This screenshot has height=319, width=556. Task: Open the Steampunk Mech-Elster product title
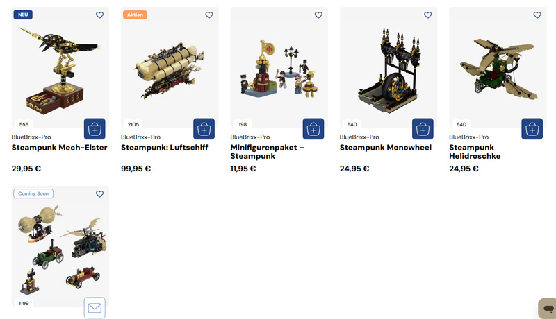[x=59, y=148]
